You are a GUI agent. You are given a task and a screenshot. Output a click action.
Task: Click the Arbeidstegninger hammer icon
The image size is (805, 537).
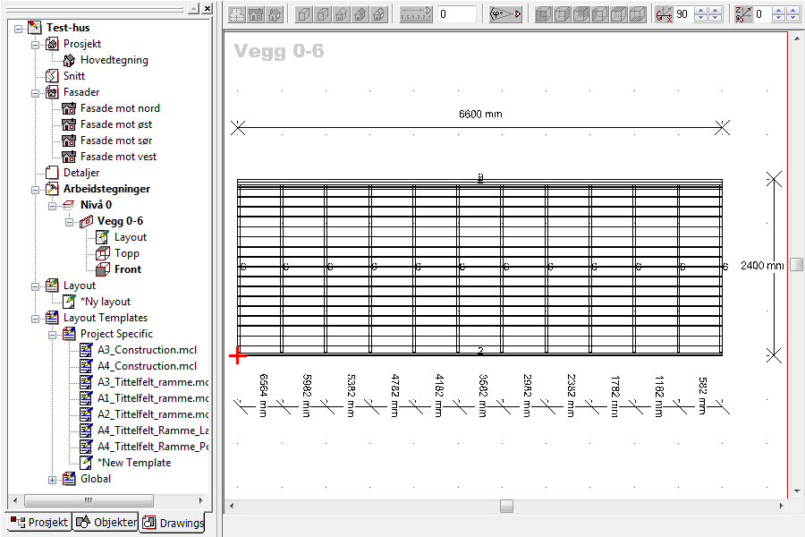tap(52, 189)
